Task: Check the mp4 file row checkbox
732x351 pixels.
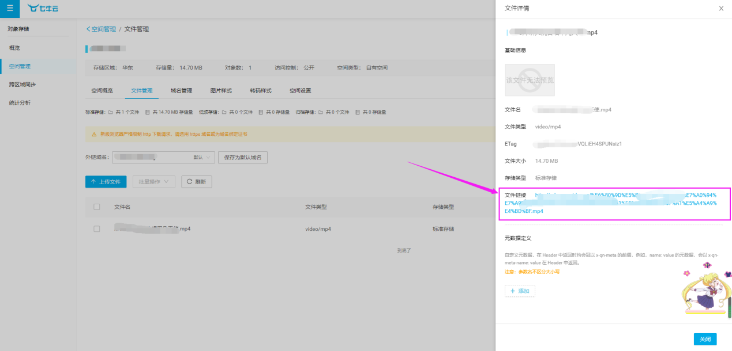Action: click(97, 228)
